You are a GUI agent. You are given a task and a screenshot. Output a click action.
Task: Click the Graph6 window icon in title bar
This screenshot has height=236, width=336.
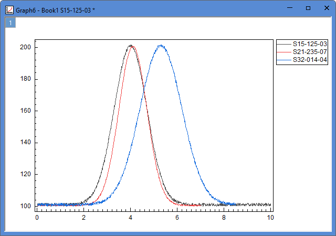(9, 10)
